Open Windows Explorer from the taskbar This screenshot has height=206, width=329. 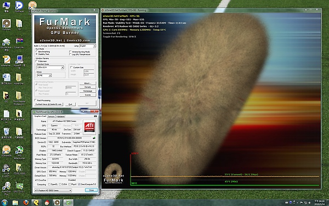point(15,203)
